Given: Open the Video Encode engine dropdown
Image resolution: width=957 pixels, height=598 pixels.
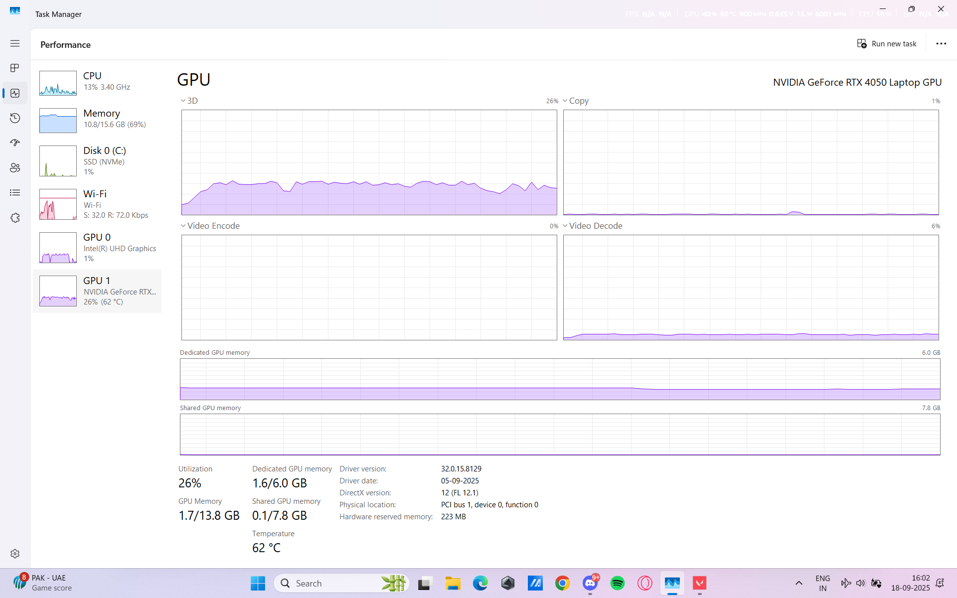Looking at the screenshot, I should (209, 226).
